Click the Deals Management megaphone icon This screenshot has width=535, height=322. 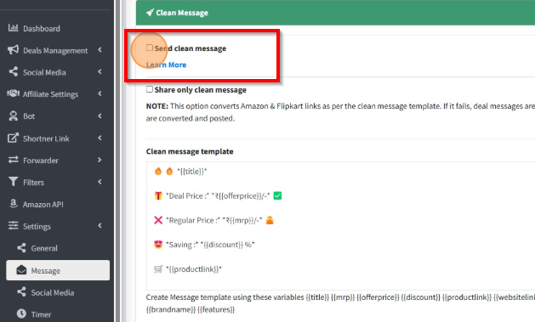point(13,50)
